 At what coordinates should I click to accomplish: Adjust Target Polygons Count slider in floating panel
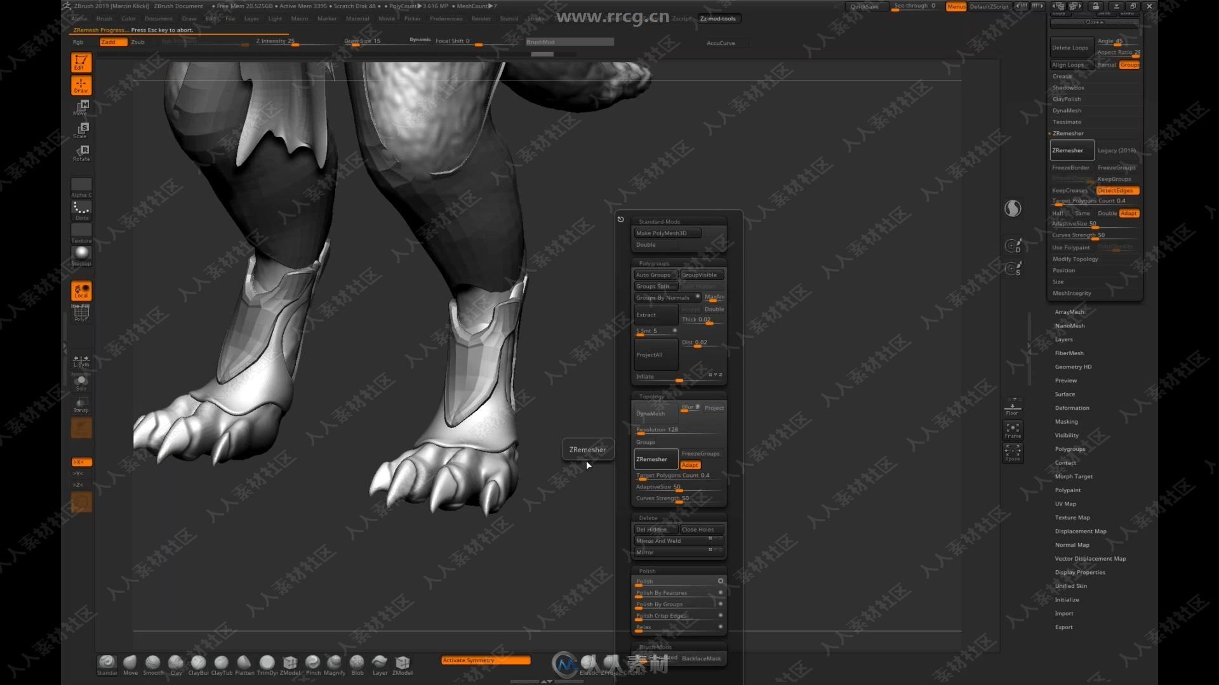[x=679, y=476]
